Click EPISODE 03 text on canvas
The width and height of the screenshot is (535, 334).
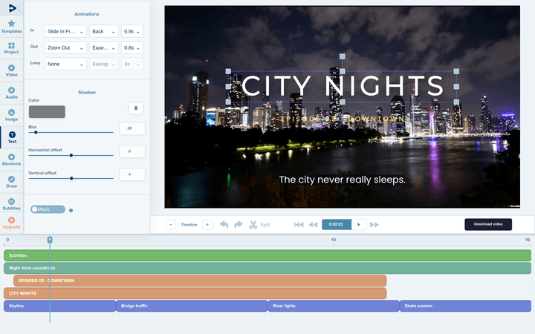point(343,119)
